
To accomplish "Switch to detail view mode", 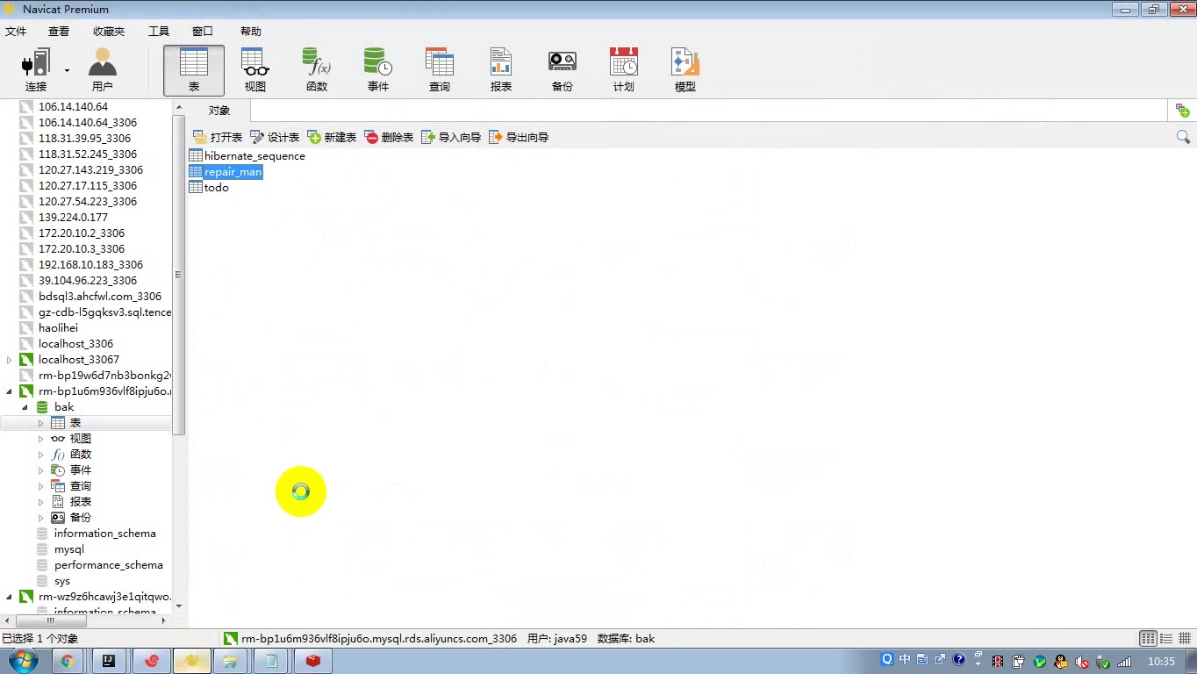I will [x=1184, y=639].
